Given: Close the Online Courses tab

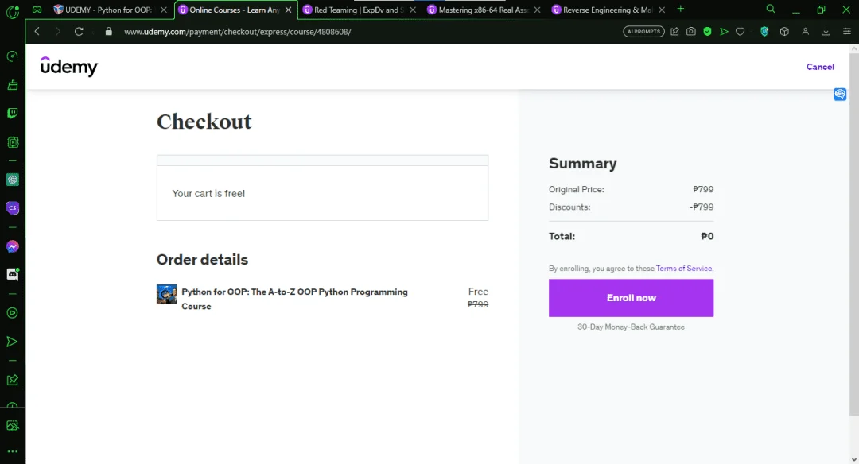Looking at the screenshot, I should [288, 10].
